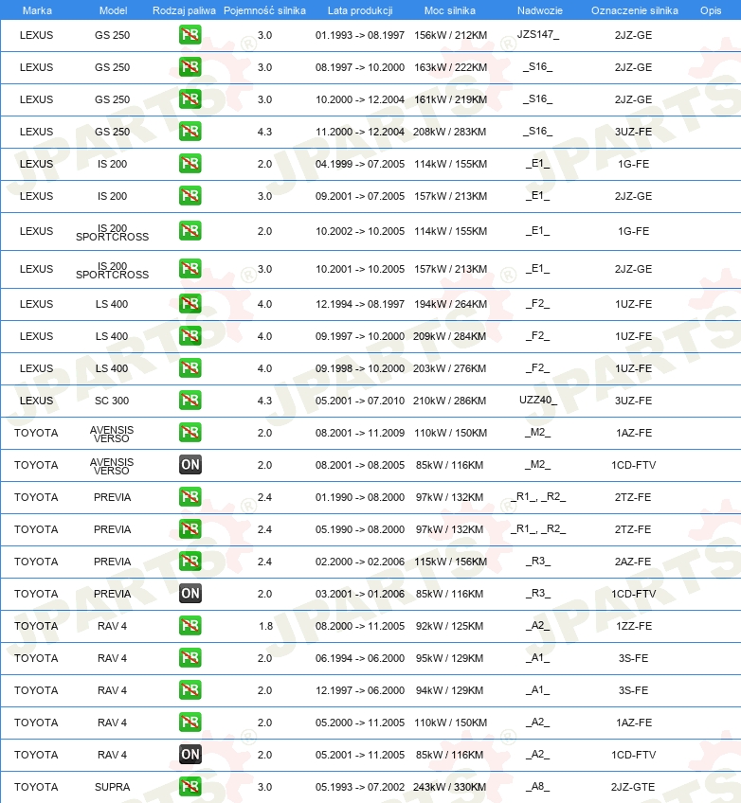Click the Pojemność silnika column header
741x803 pixels.
(x=264, y=10)
